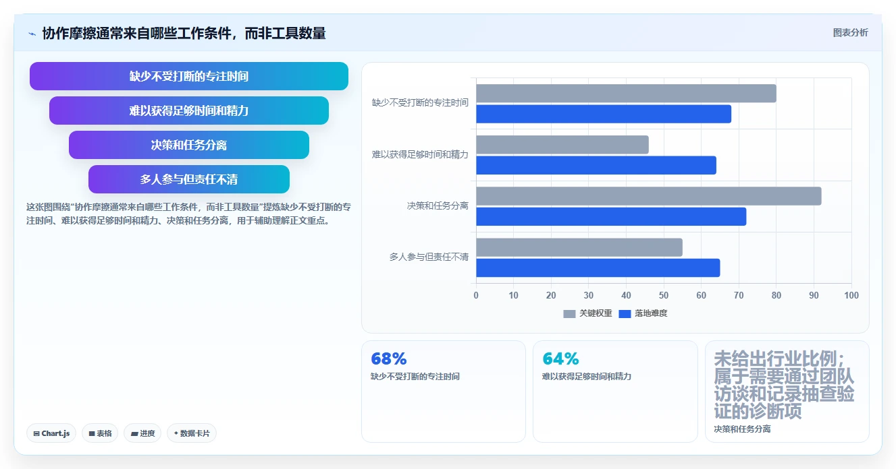Image resolution: width=896 pixels, height=469 pixels.
Task: Click the description paragraph beginning 这张图围绕
Action: point(188,213)
